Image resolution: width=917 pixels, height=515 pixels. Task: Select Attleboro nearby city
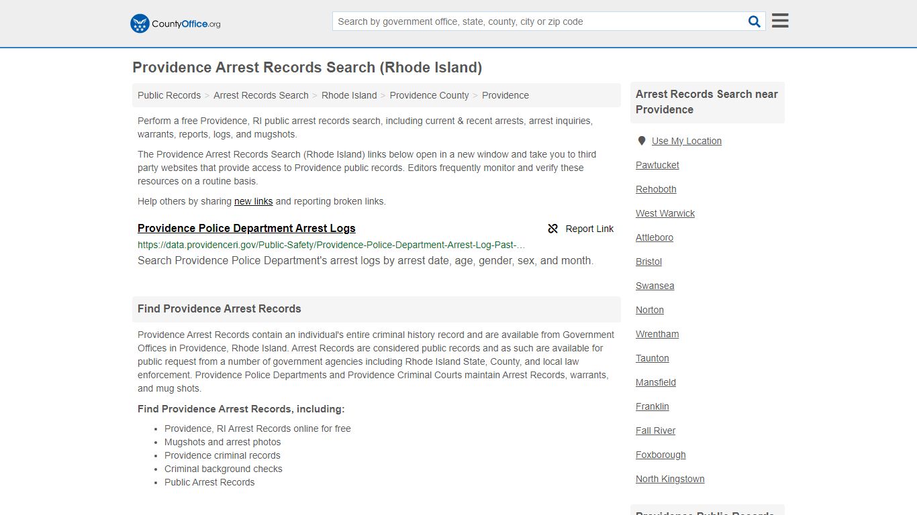point(655,237)
